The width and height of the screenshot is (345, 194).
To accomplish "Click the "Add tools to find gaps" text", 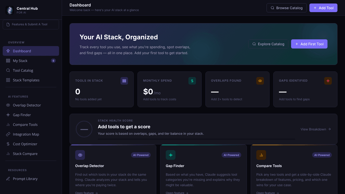I will click(x=294, y=99).
